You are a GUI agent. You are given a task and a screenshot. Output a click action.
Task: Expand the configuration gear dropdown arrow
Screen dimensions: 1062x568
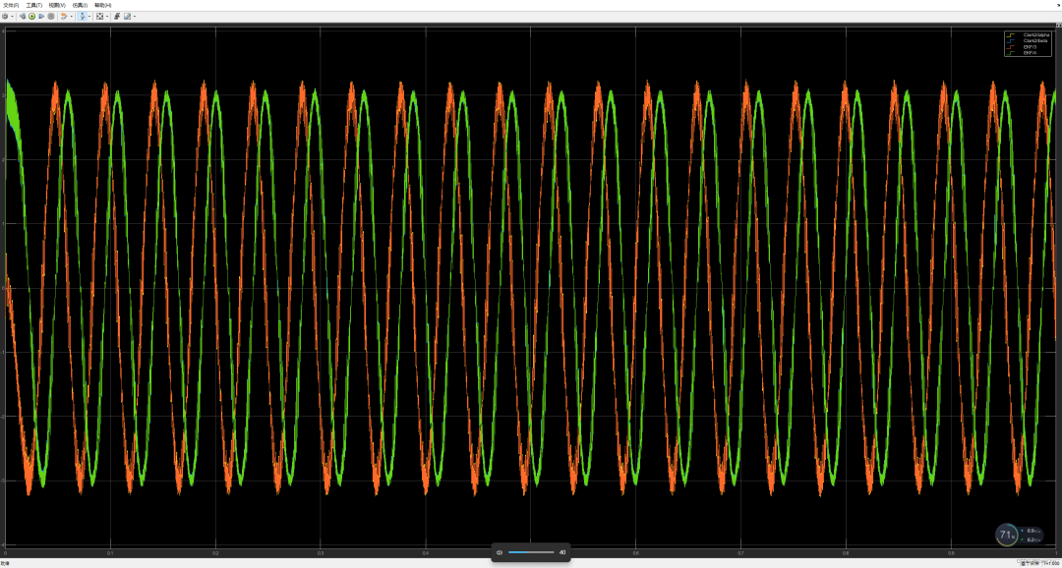pyautogui.click(x=12, y=16)
